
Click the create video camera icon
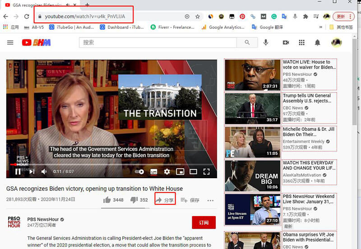pyautogui.click(x=286, y=42)
